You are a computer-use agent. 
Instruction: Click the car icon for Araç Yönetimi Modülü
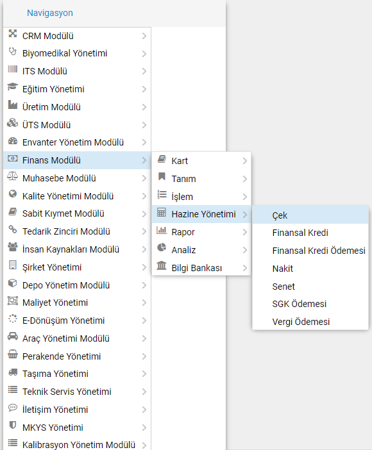(13, 336)
